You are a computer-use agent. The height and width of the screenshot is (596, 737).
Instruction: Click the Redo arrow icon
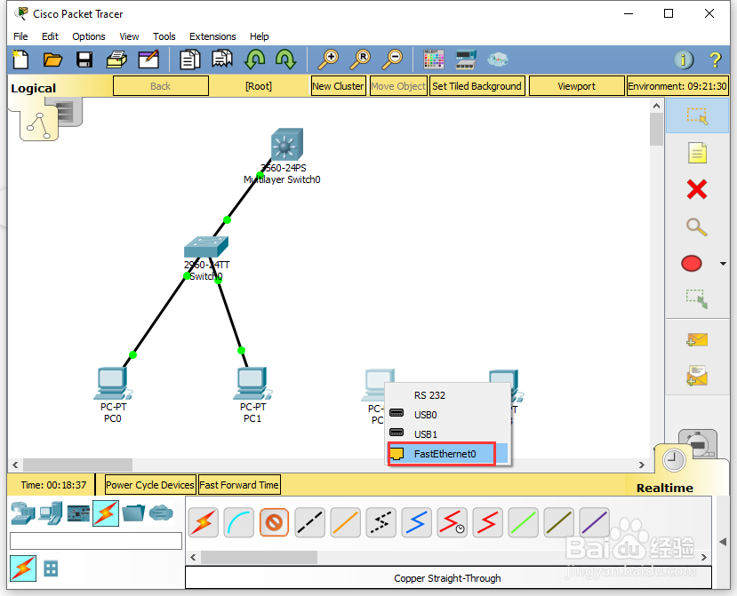pos(285,60)
